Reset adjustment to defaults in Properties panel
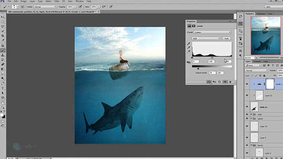This screenshot has width=283, height=159. pos(220,82)
